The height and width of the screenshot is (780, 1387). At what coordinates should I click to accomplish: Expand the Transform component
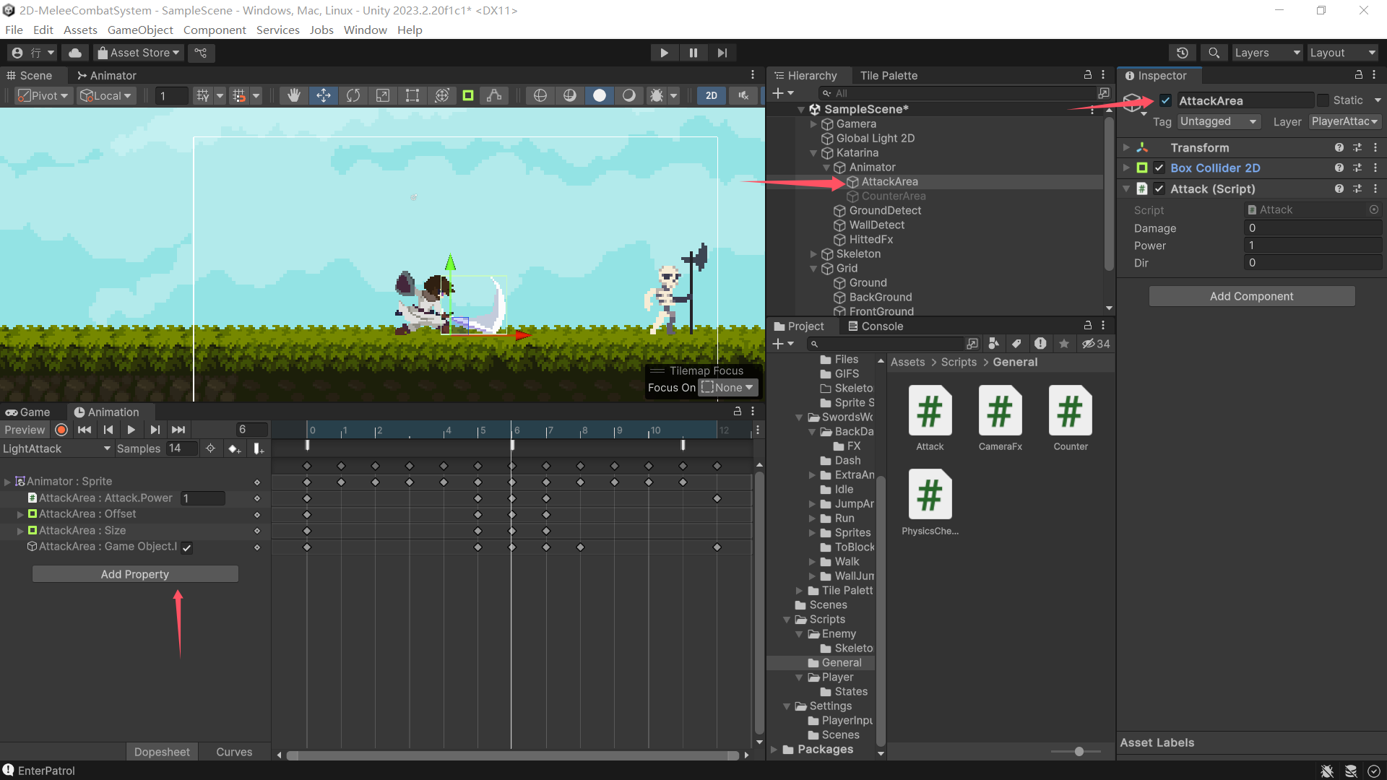[x=1126, y=147]
